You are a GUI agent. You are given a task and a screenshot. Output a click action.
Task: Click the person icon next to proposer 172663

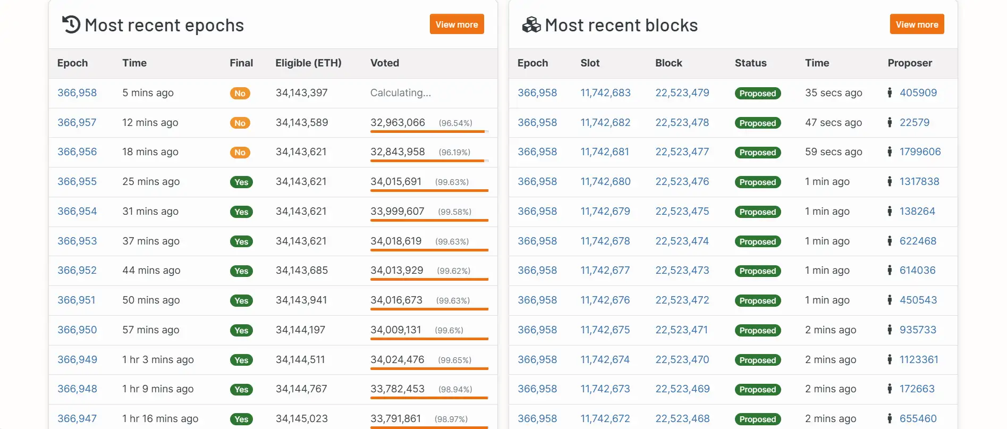[x=890, y=389]
